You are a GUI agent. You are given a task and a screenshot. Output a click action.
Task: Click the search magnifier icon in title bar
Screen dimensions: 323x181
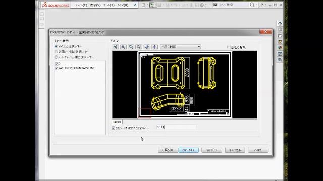click(252, 5)
